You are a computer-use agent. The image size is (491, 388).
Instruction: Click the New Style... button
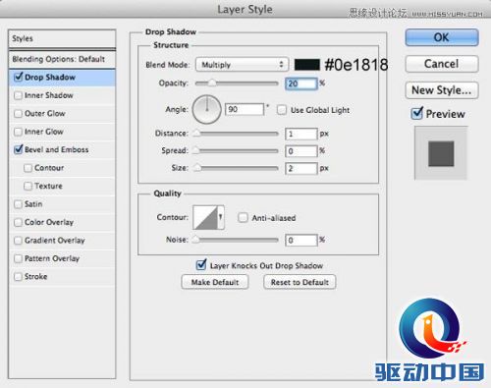point(442,90)
